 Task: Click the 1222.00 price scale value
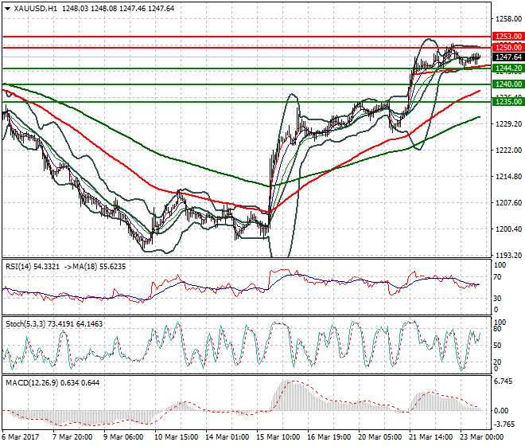pos(508,151)
